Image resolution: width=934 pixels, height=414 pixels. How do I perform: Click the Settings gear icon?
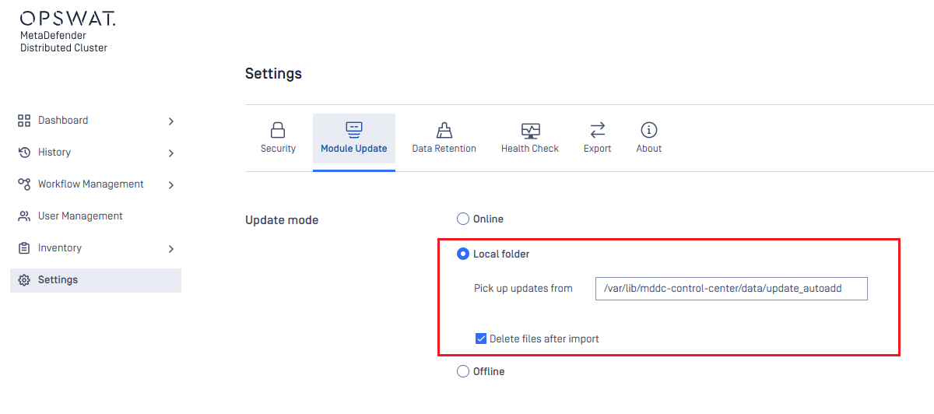[x=24, y=280]
